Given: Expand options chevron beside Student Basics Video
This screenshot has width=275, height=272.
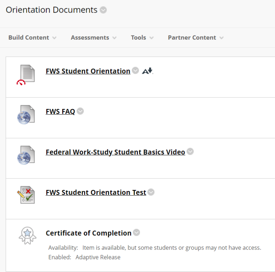Looking at the screenshot, I should point(190,152).
